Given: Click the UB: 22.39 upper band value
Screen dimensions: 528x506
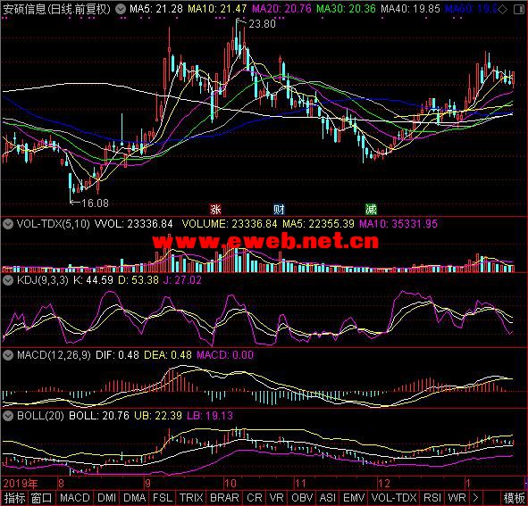Looking at the screenshot, I should click(158, 416).
